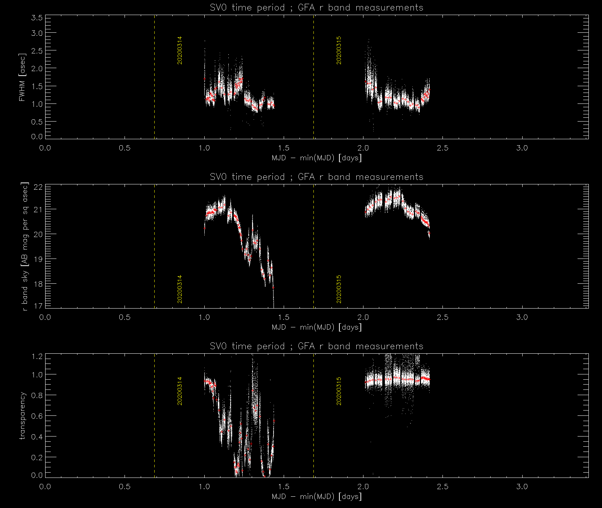
Task: Click the 1.5 tick on the transparency plot x-axis
Action: (284, 487)
